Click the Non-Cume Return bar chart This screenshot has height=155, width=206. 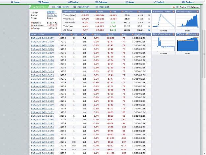[163, 44]
